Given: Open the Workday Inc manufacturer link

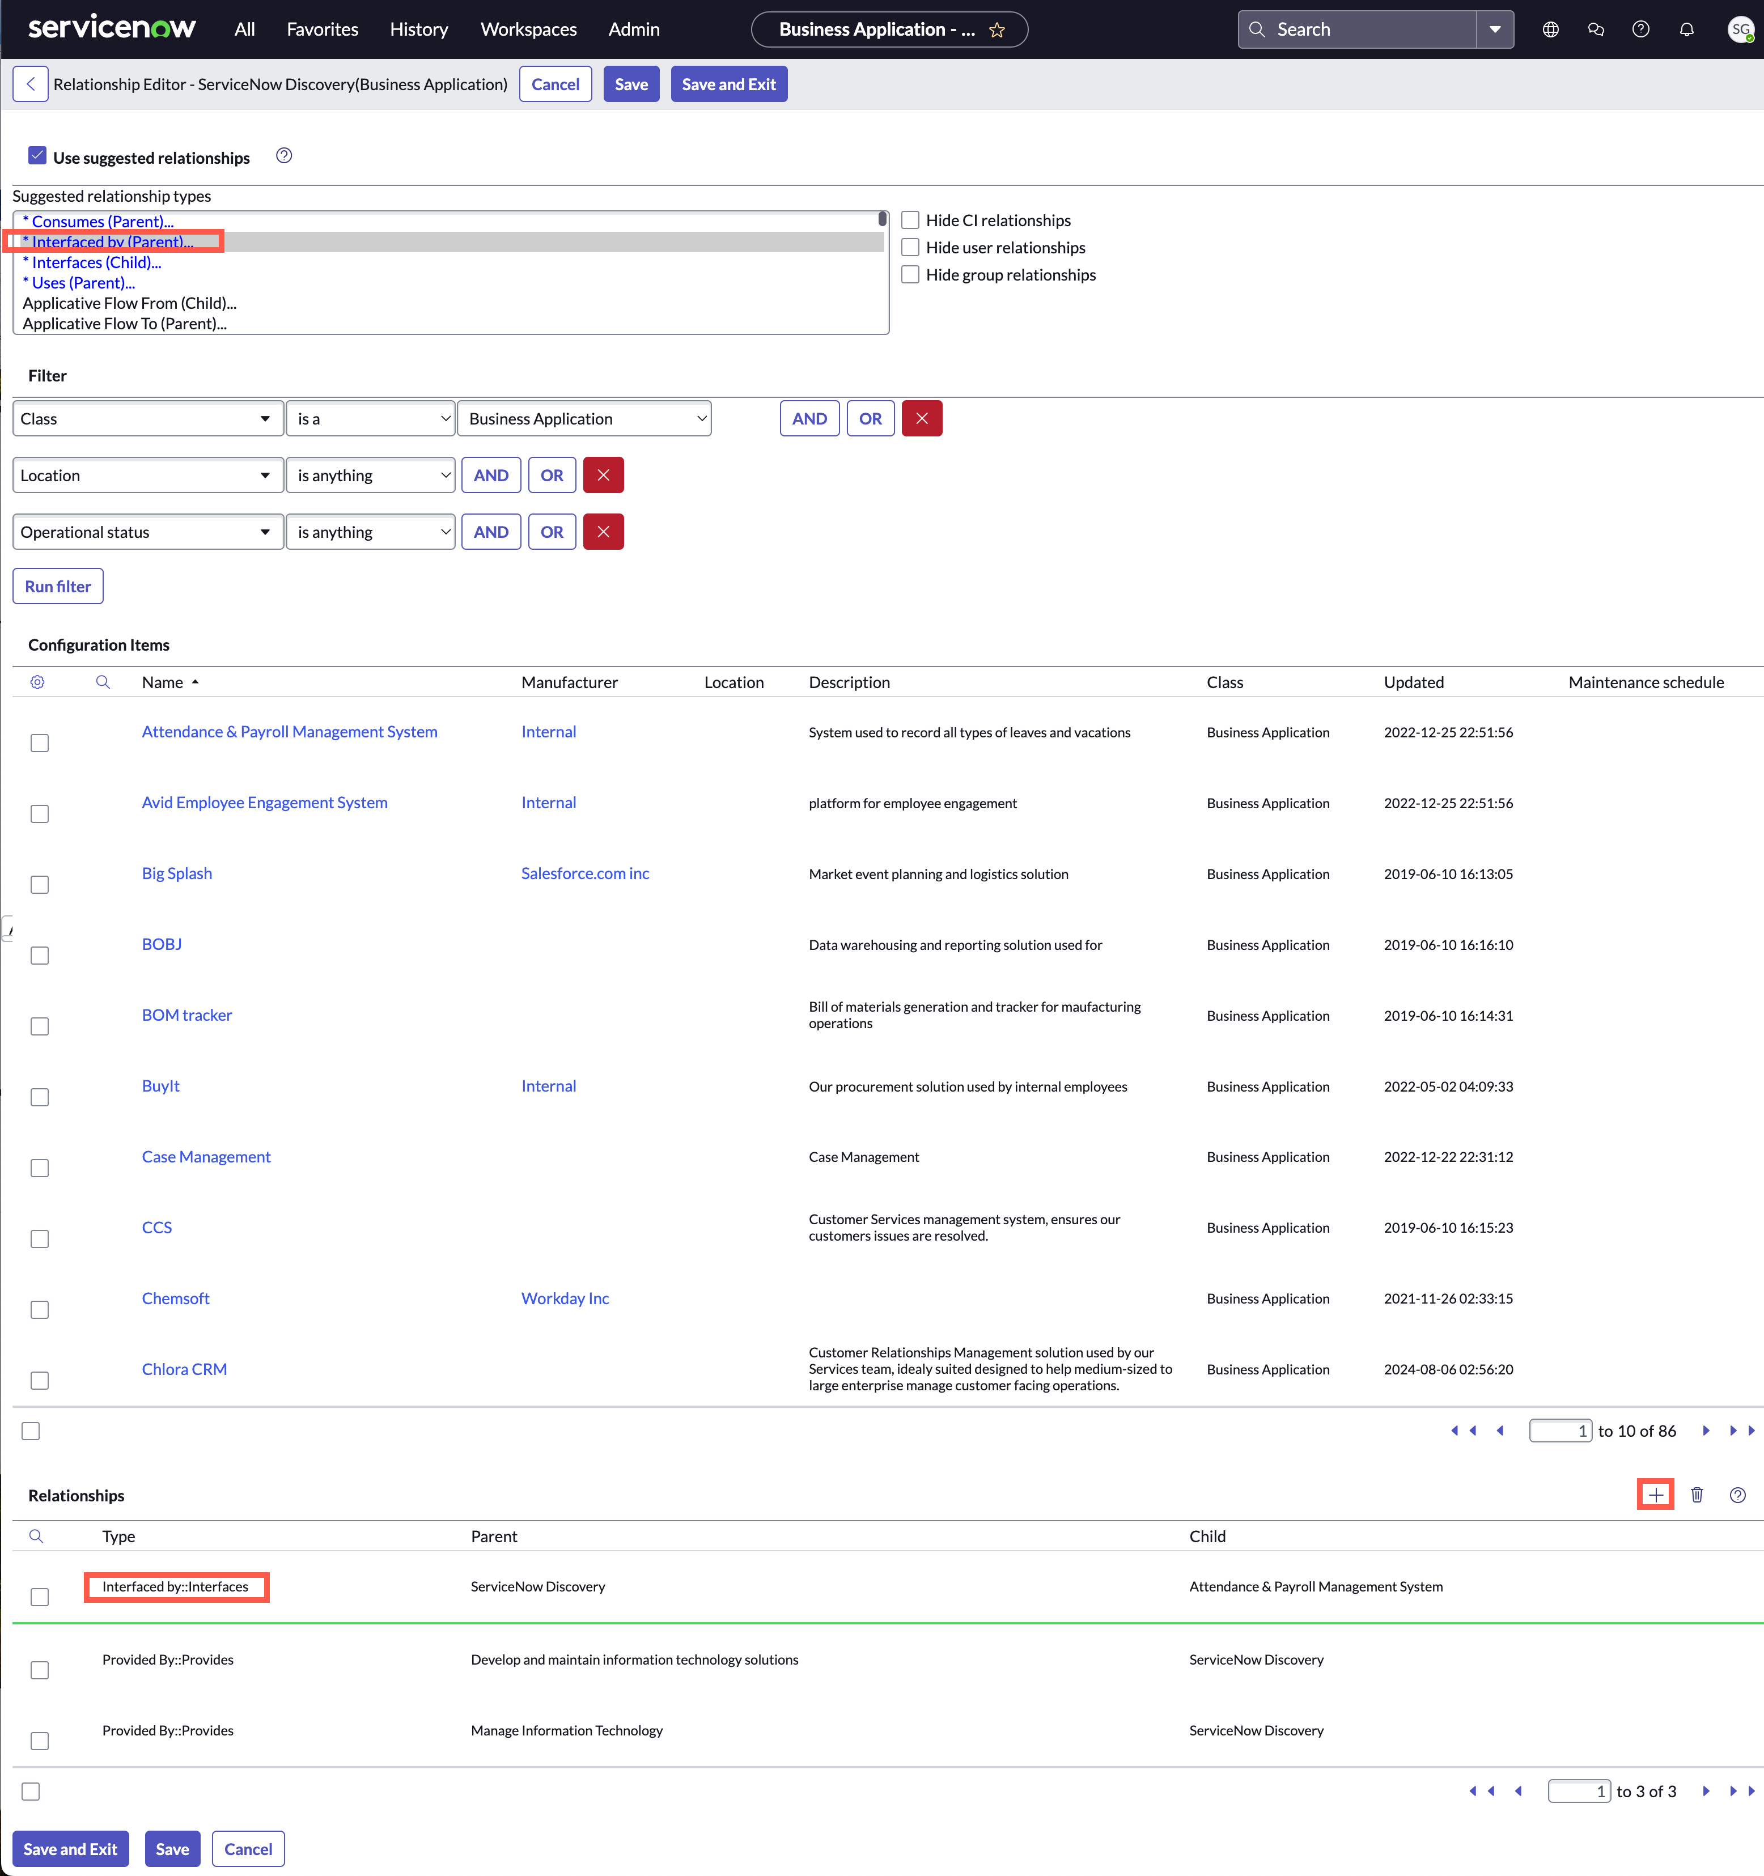Looking at the screenshot, I should [x=565, y=1298].
